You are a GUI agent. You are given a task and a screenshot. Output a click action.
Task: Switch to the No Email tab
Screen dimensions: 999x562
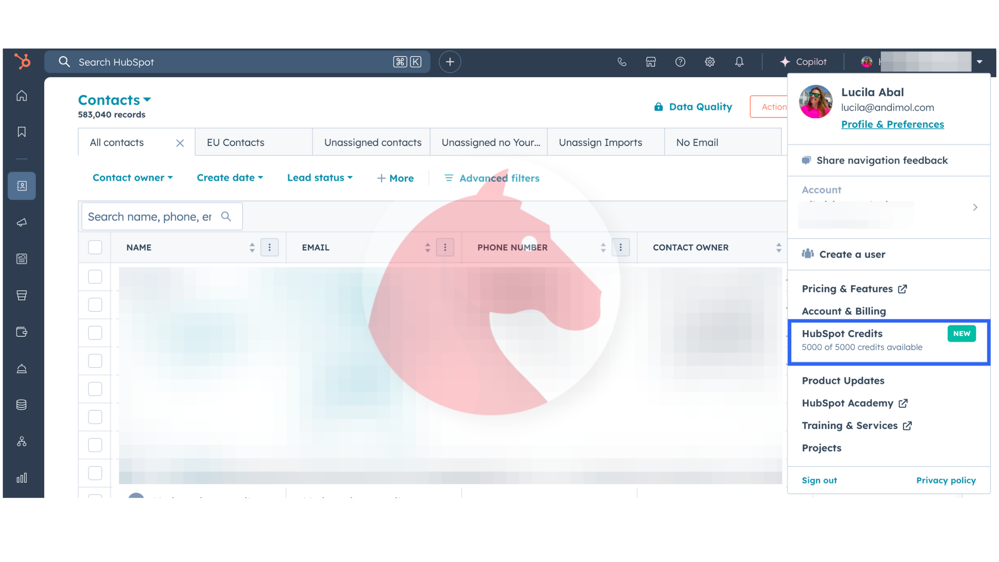point(723,142)
